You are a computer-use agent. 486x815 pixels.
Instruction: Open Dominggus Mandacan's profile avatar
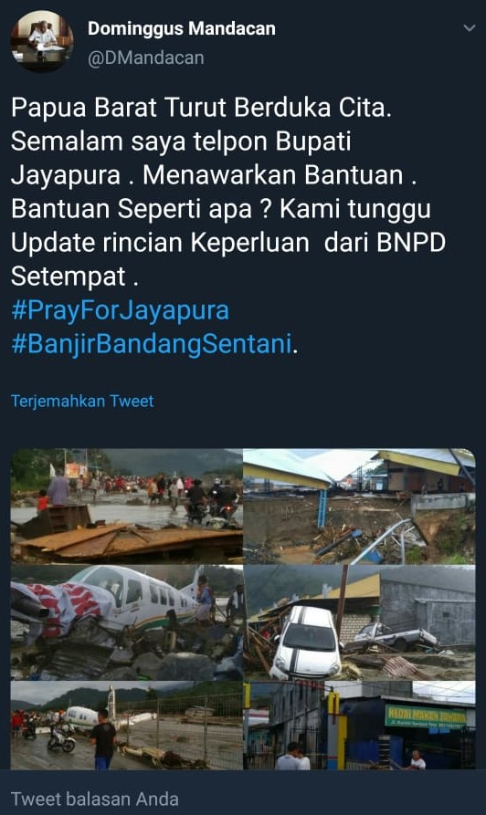(x=42, y=41)
